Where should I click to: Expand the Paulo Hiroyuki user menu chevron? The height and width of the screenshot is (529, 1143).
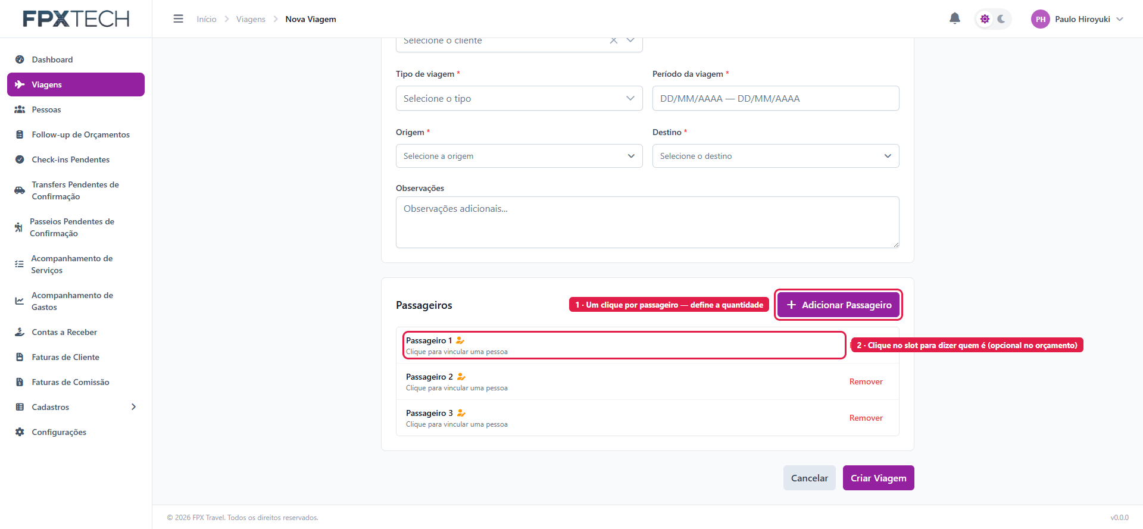pos(1120,19)
